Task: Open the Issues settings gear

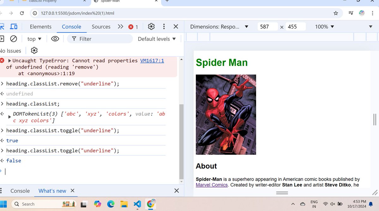Action: point(34,50)
